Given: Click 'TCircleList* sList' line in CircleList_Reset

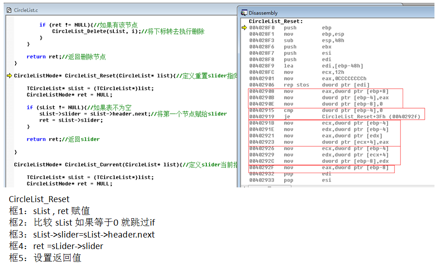Looking at the screenshot, I should click(x=90, y=88).
